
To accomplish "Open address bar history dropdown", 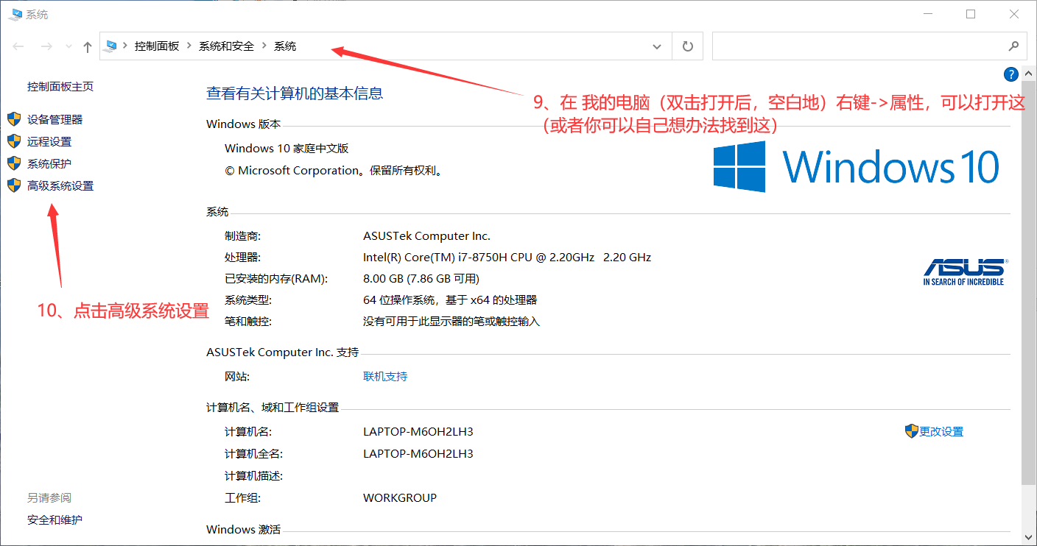I will point(657,46).
